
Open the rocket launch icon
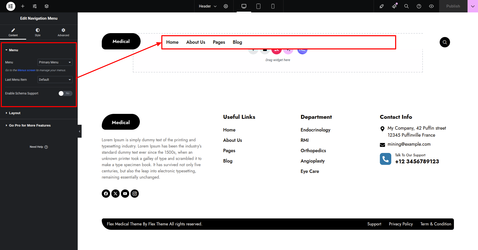click(382, 6)
